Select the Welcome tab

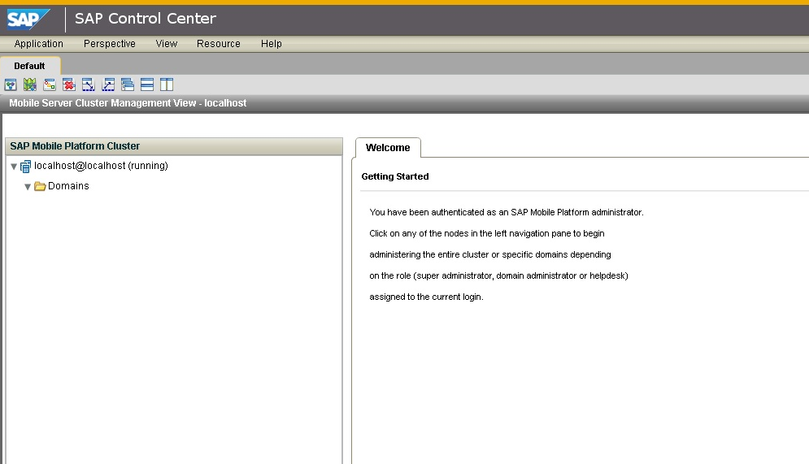pyautogui.click(x=388, y=147)
